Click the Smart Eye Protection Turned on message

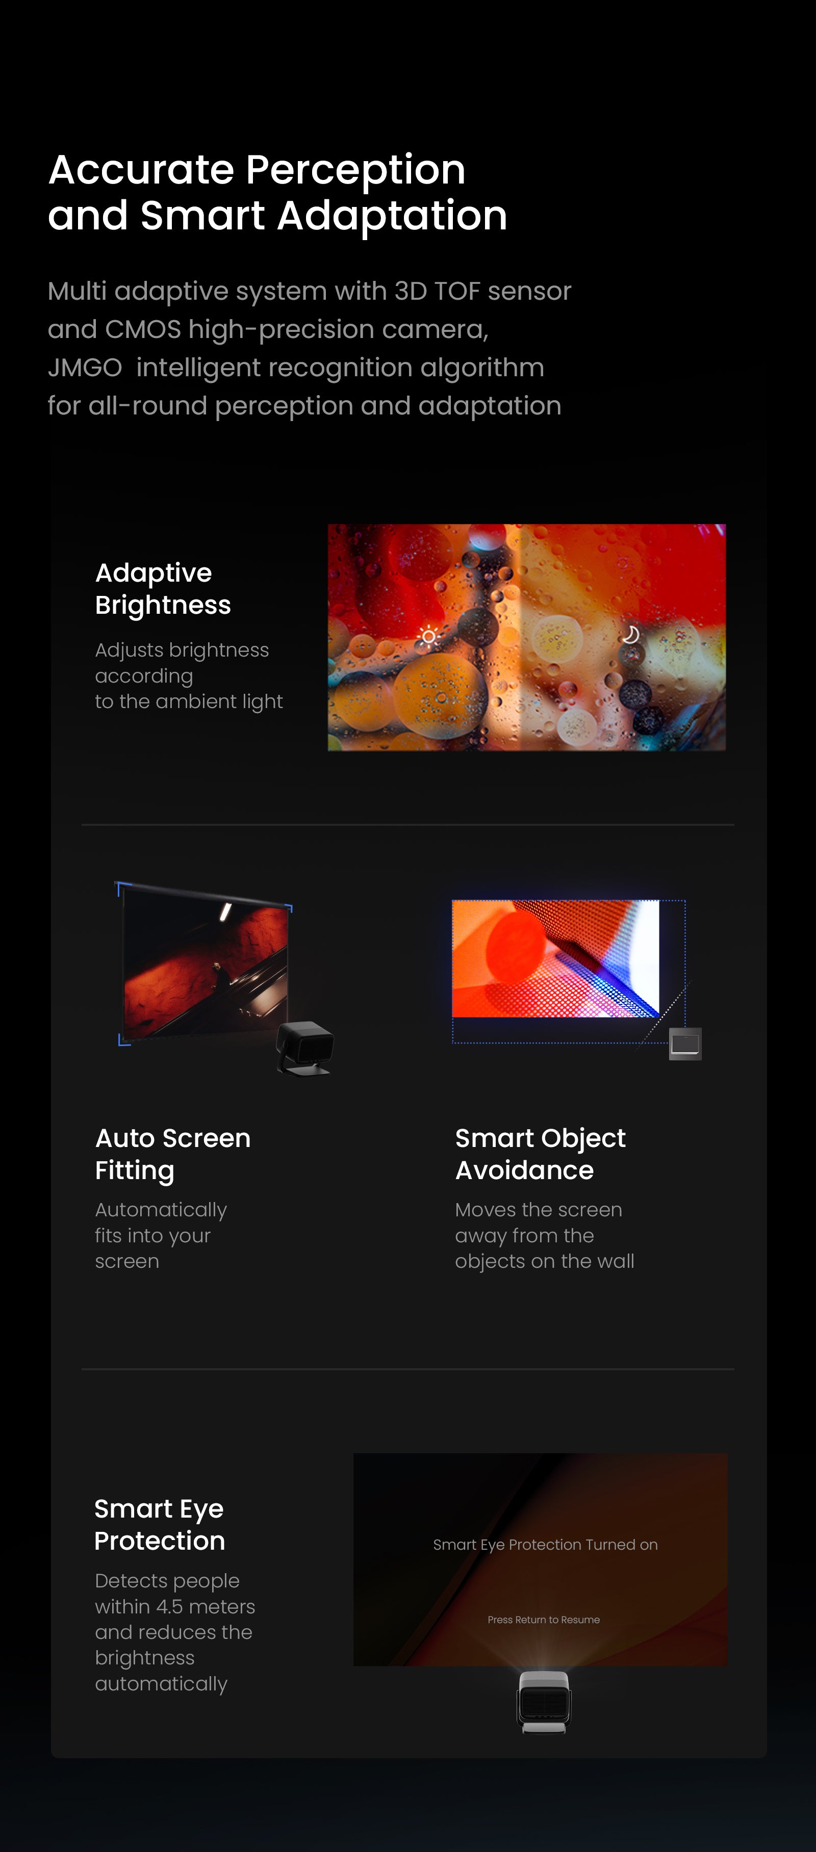point(545,1544)
